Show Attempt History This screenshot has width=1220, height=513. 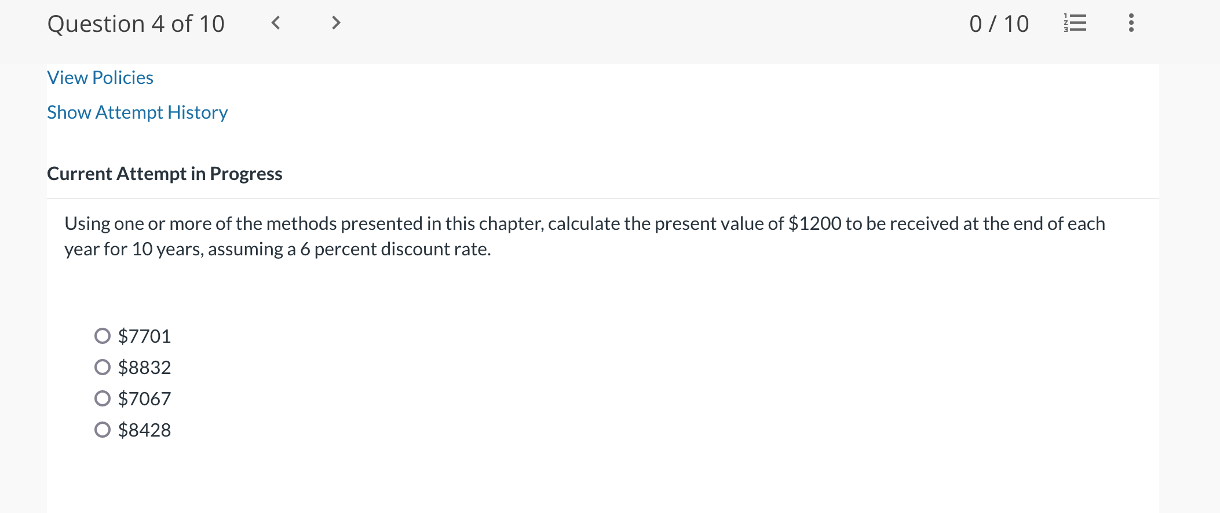tap(137, 112)
